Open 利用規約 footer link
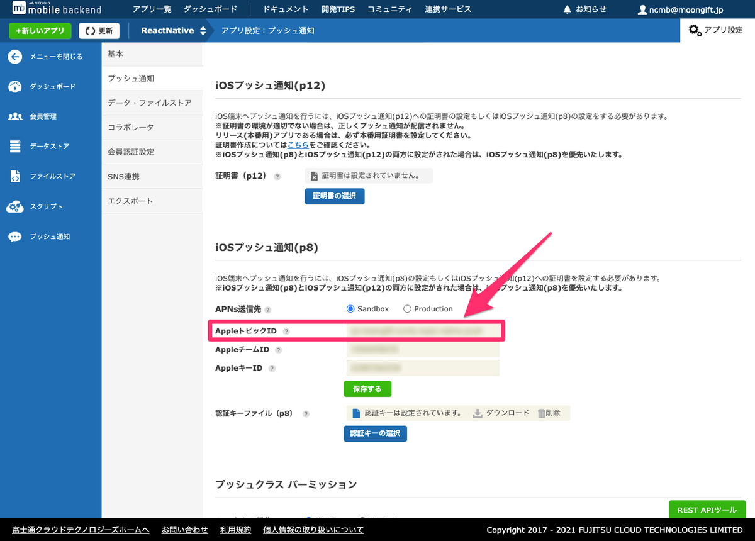Image resolution: width=755 pixels, height=541 pixels. coord(235,530)
